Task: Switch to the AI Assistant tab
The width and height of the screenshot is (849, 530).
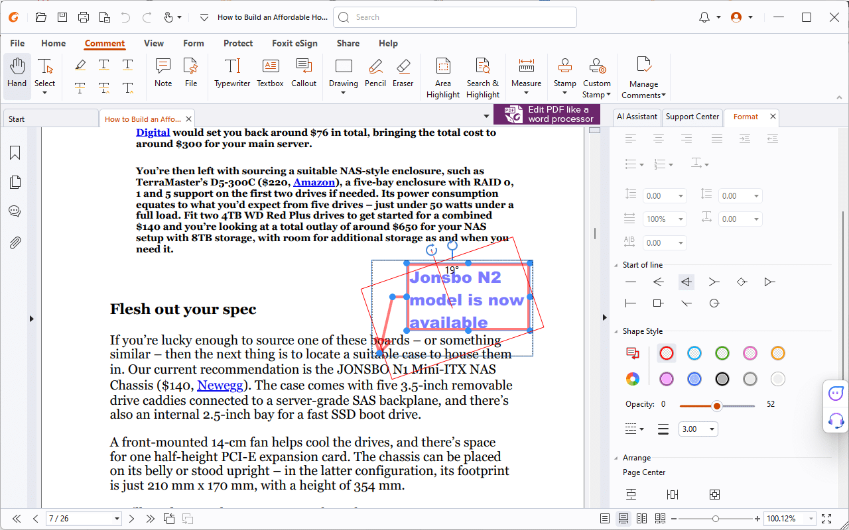Action: [636, 117]
